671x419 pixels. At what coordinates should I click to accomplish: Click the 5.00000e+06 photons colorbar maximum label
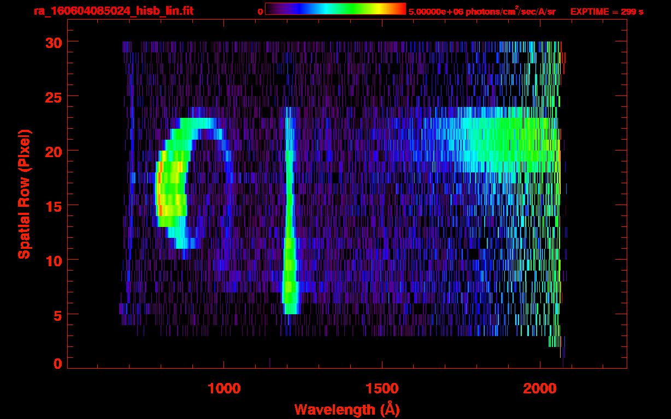482,11
